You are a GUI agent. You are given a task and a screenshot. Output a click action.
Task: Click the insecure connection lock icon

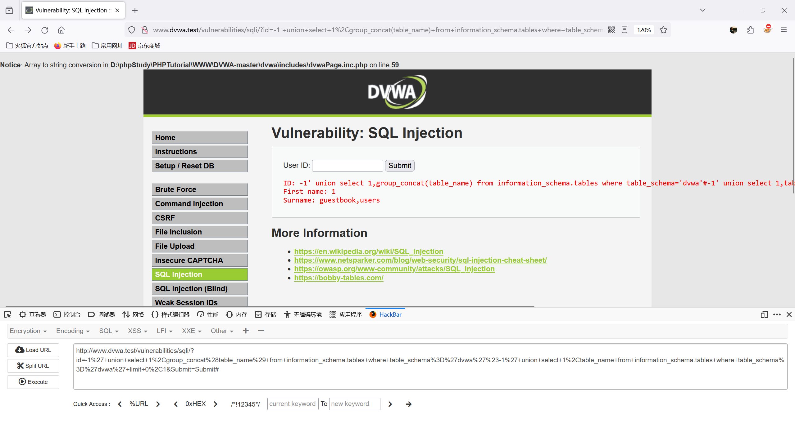tap(145, 30)
